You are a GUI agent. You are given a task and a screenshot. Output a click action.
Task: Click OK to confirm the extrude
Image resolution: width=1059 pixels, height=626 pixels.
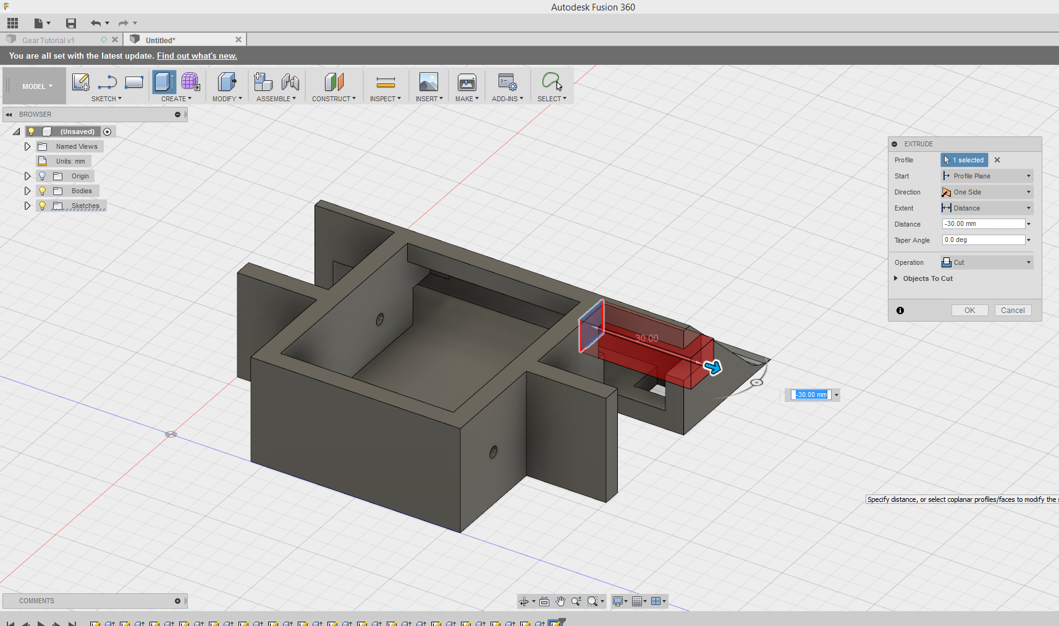(969, 310)
